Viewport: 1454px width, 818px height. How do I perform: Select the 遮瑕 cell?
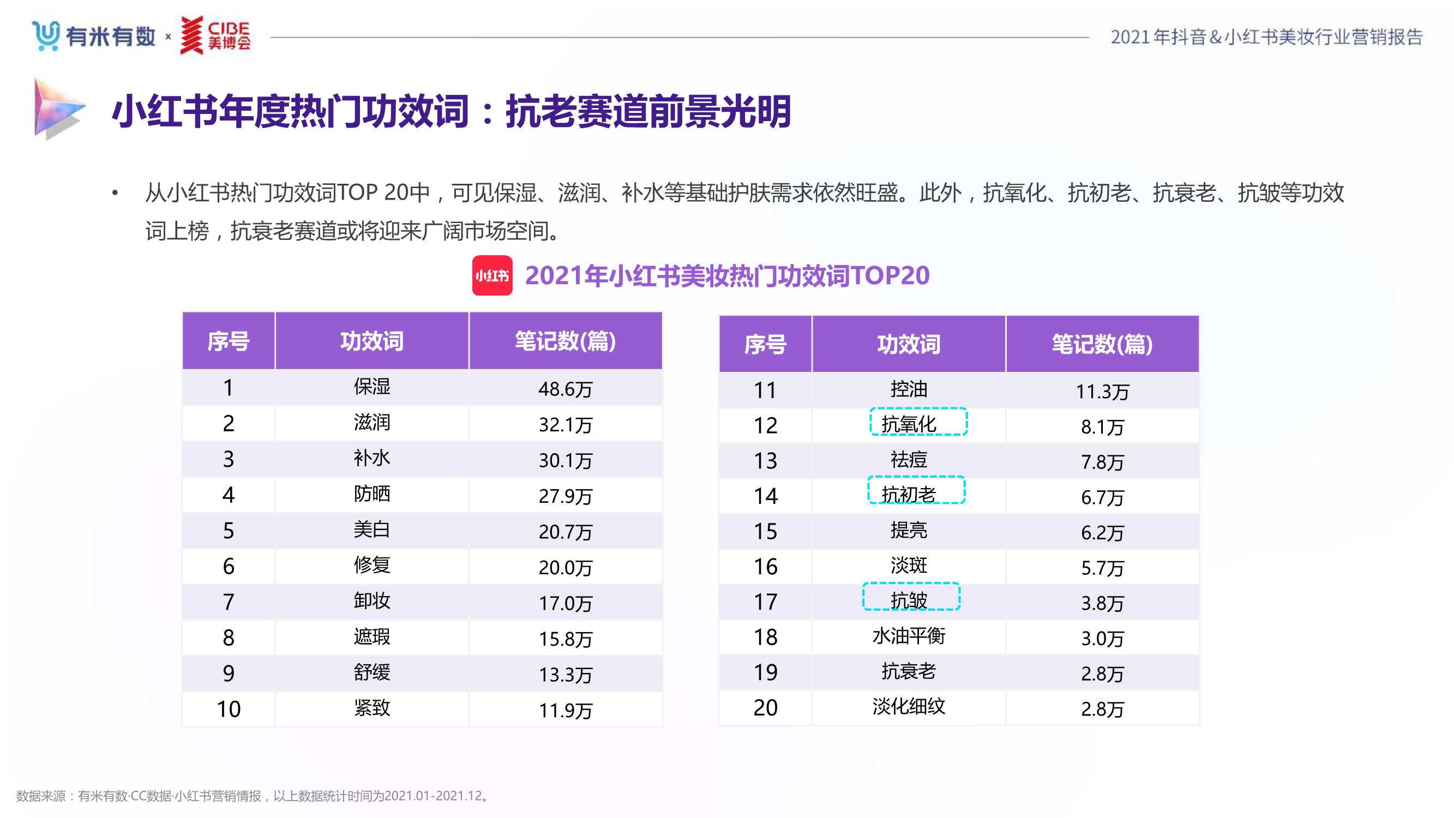[372, 637]
